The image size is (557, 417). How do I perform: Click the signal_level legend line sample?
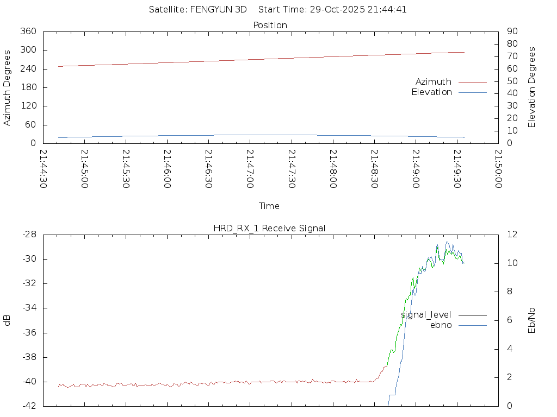point(472,315)
